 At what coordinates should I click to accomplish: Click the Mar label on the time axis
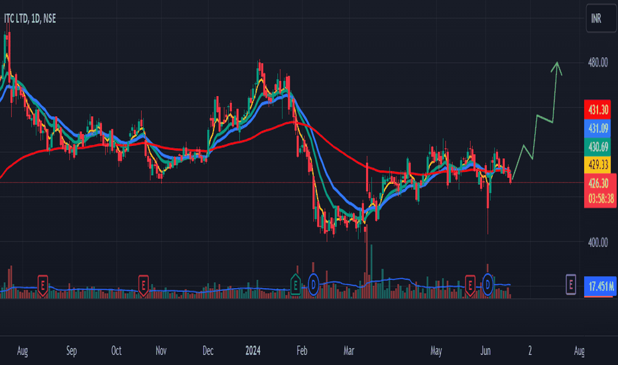pyautogui.click(x=349, y=351)
